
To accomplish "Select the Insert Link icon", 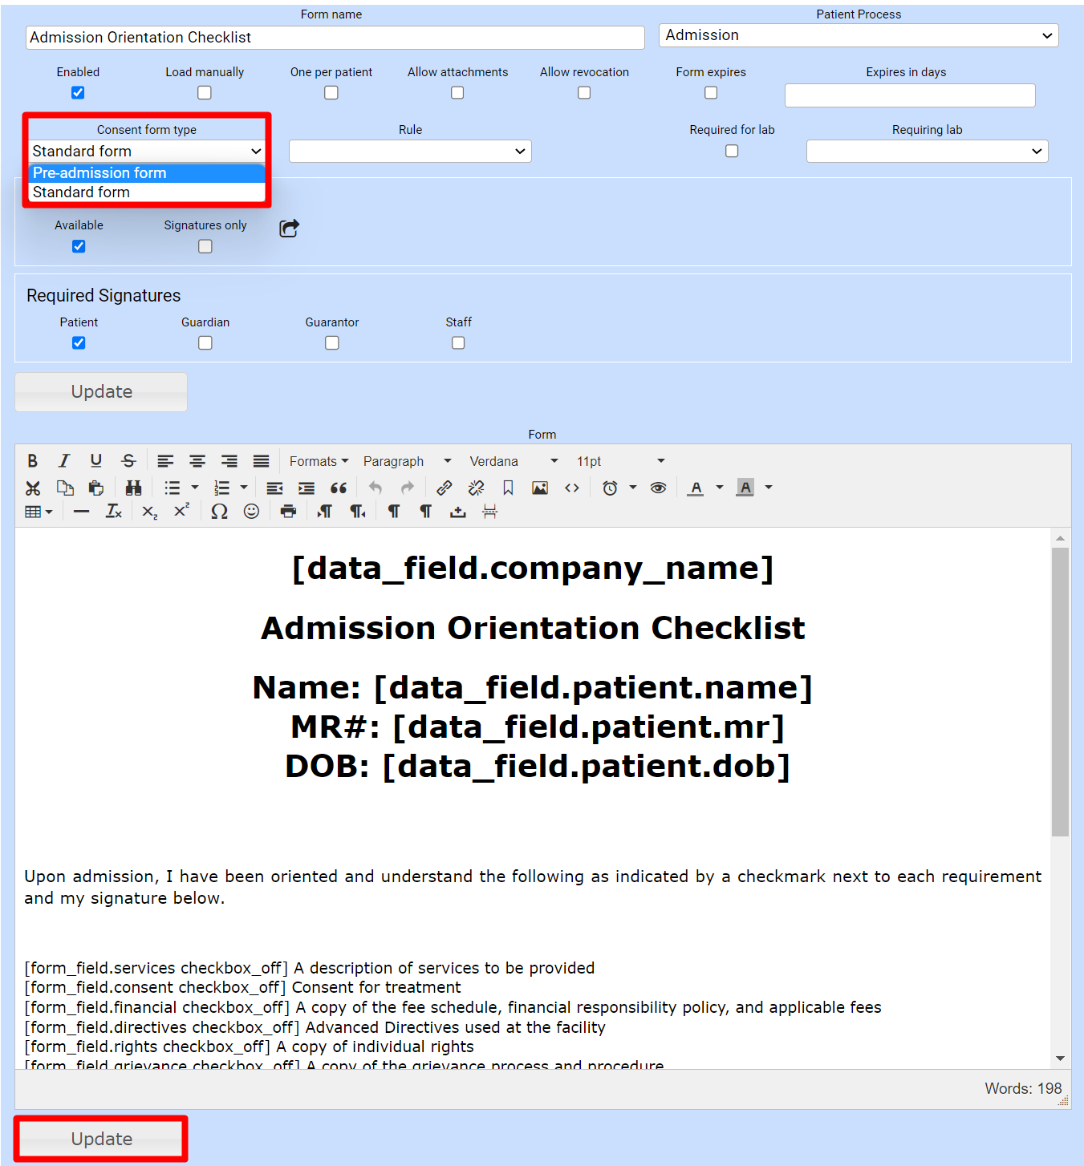I will [444, 488].
